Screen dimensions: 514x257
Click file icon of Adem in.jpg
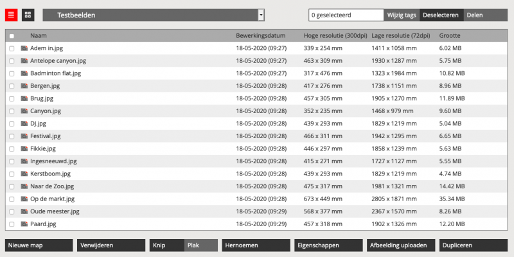click(24, 48)
